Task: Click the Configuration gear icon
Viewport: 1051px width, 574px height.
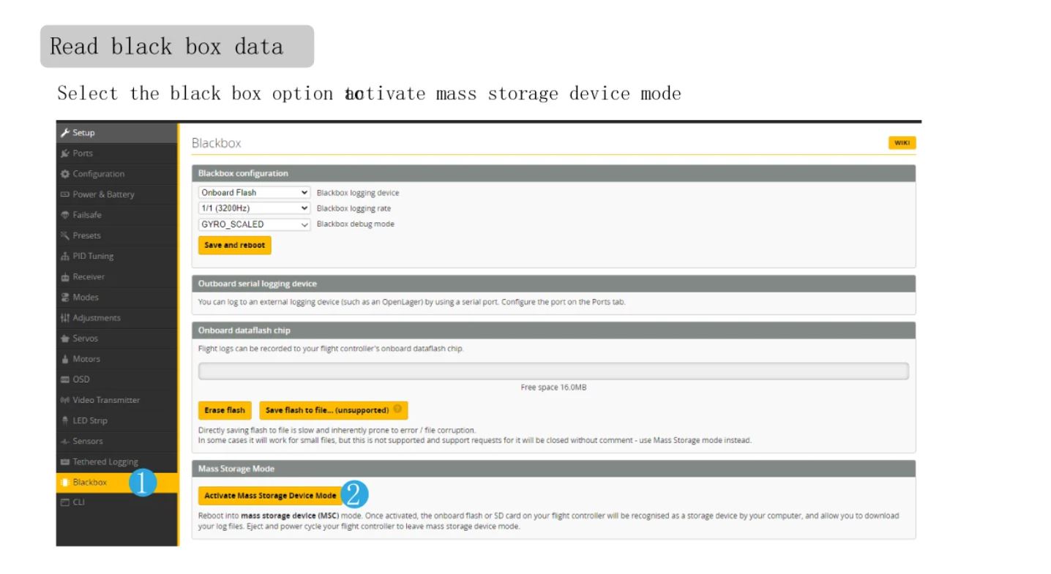Action: pyautogui.click(x=64, y=174)
